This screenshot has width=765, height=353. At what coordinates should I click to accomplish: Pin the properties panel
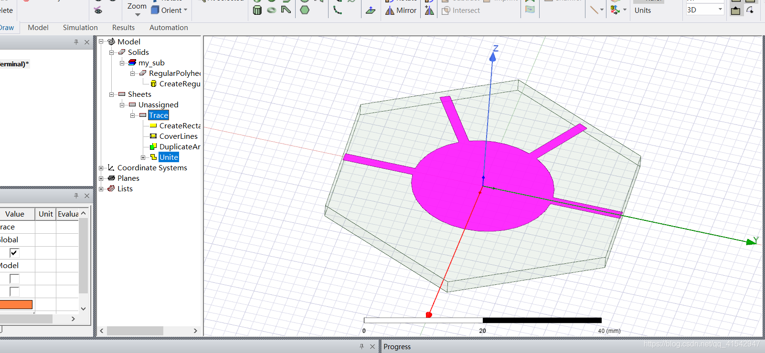76,196
